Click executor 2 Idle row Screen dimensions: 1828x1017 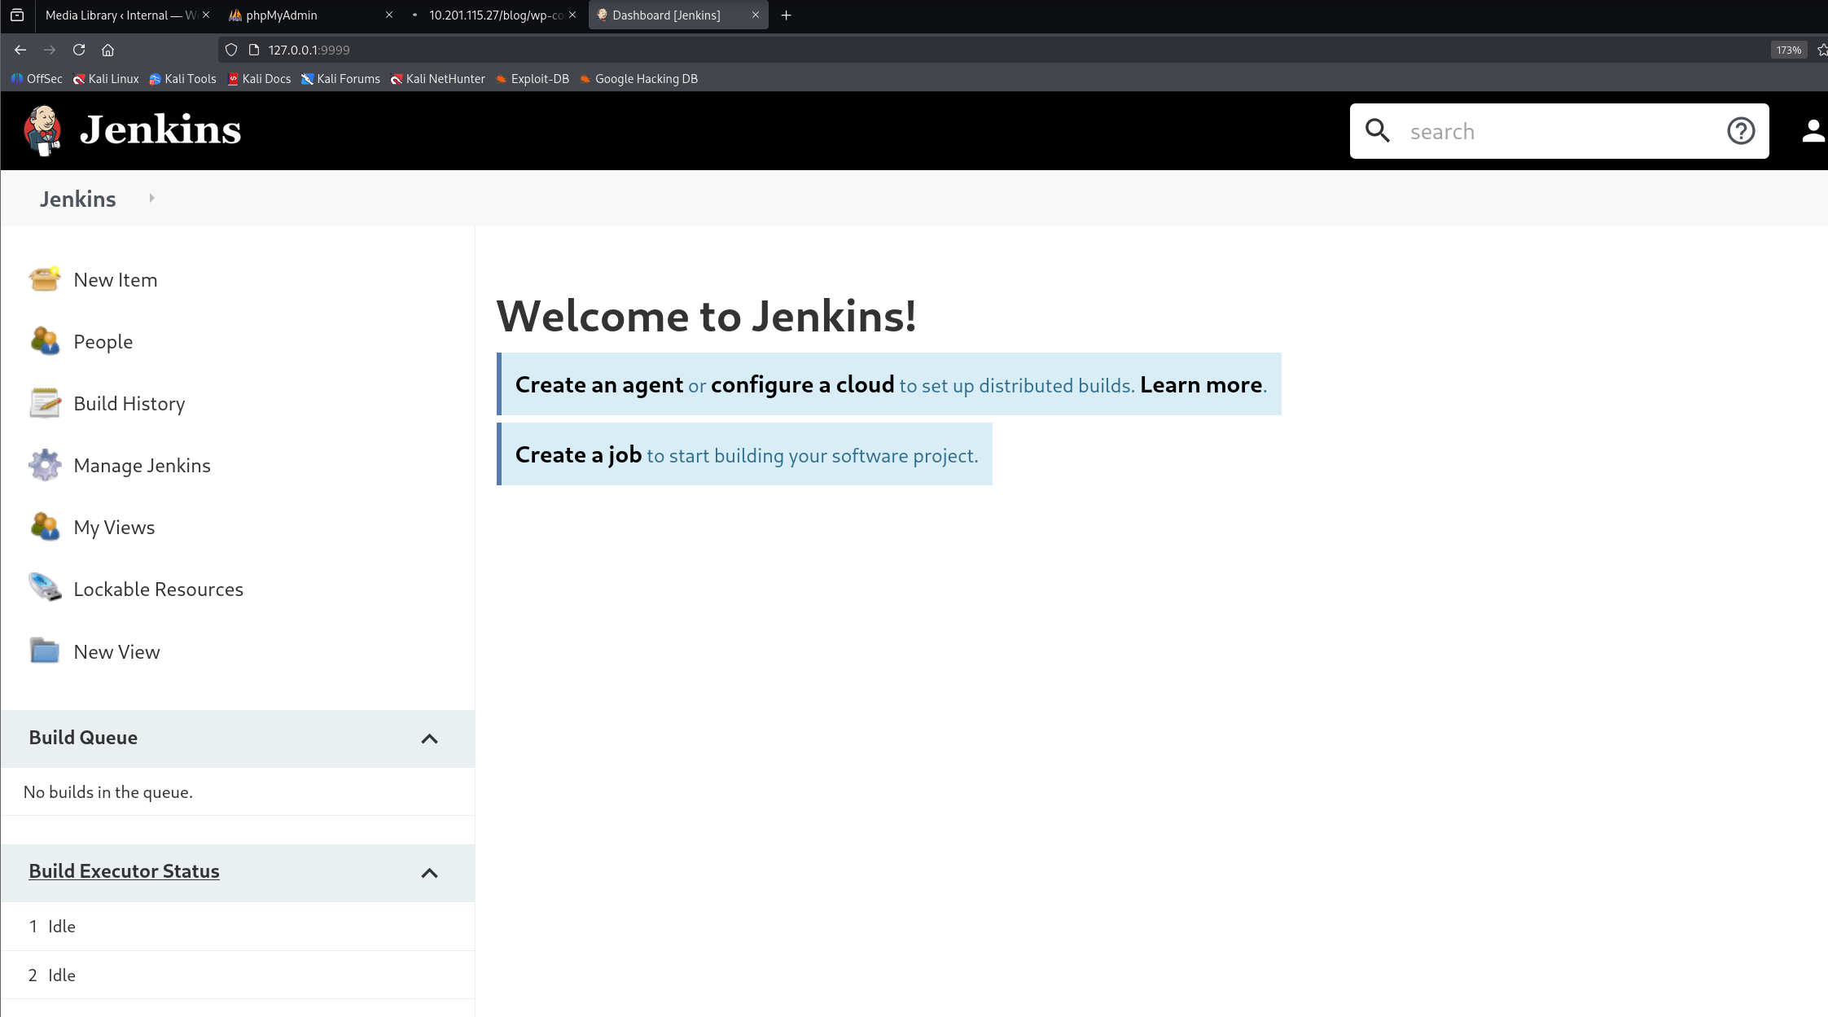tap(238, 975)
